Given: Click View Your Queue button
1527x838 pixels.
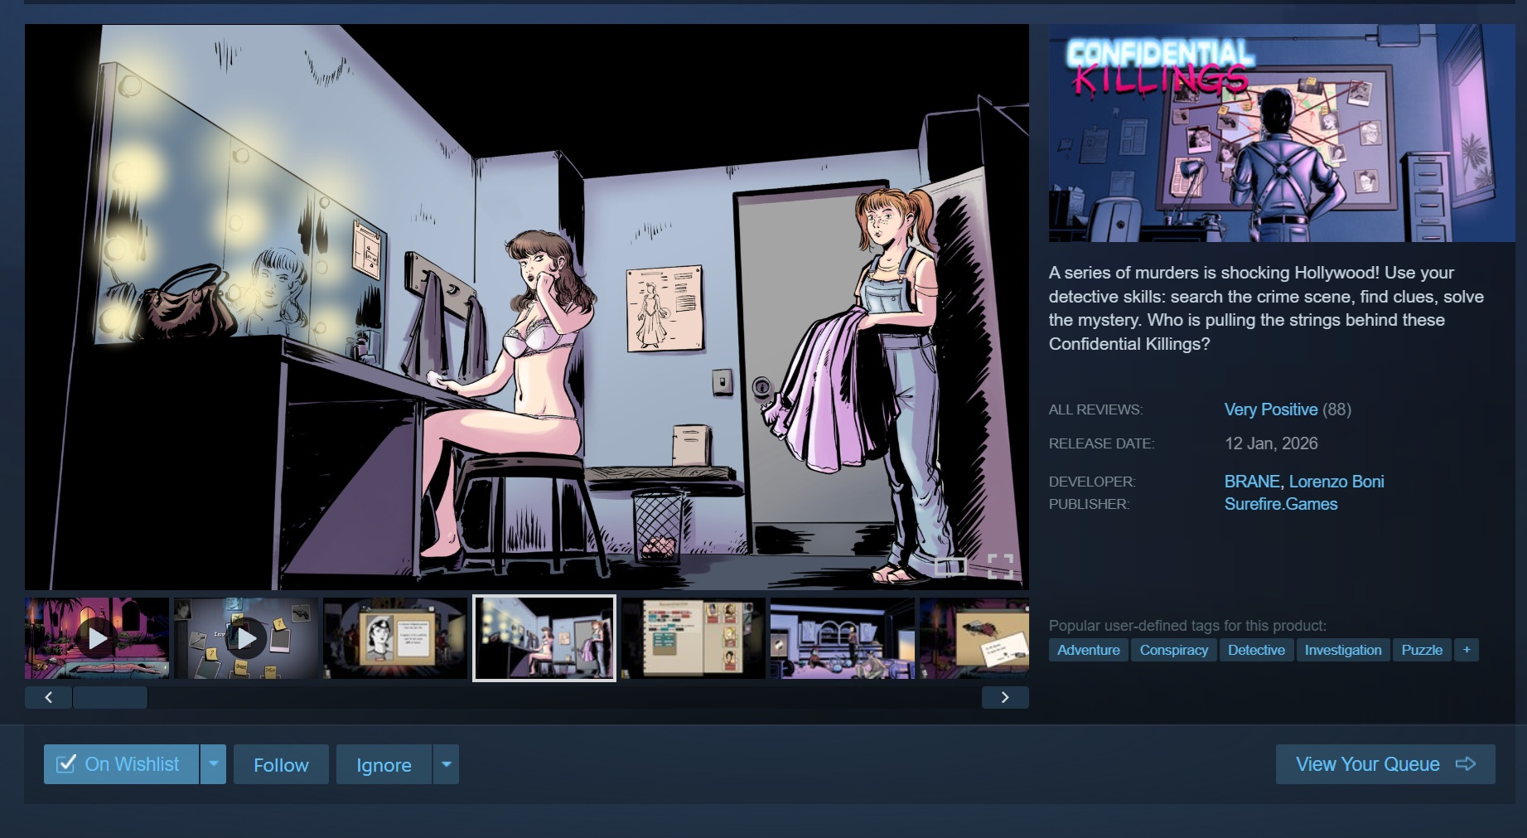Looking at the screenshot, I should (x=1385, y=764).
